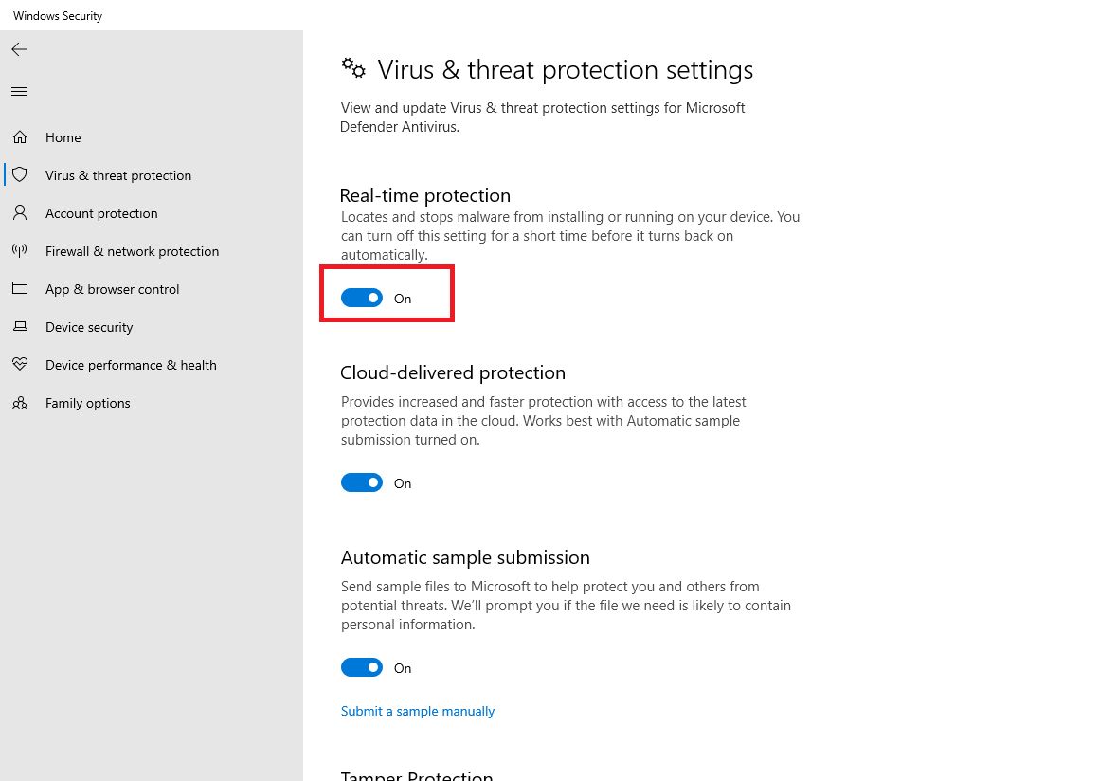
Task: Open Submit a sample manually link
Action: pos(418,711)
